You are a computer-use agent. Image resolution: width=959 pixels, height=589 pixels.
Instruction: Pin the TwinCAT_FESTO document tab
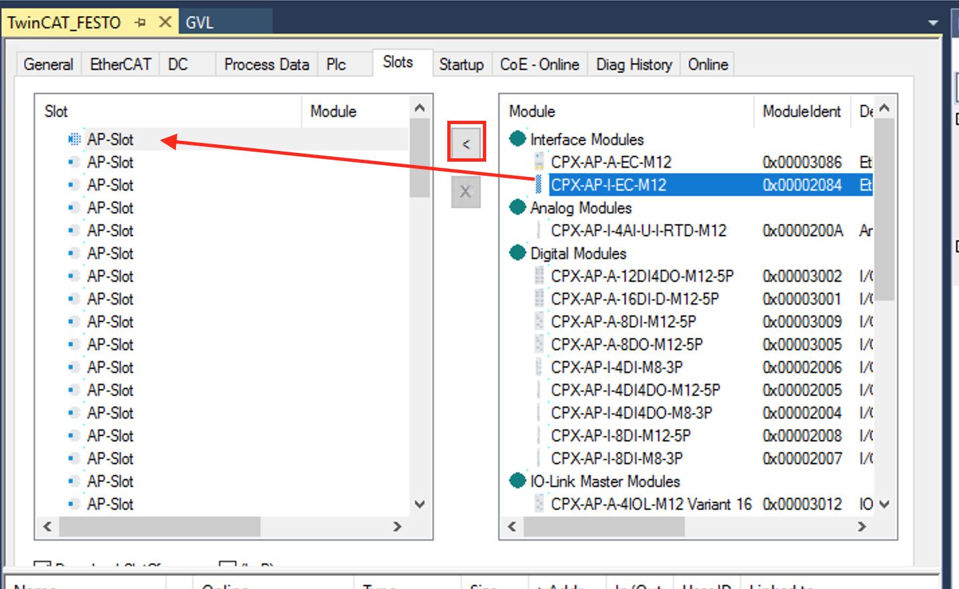click(x=140, y=22)
